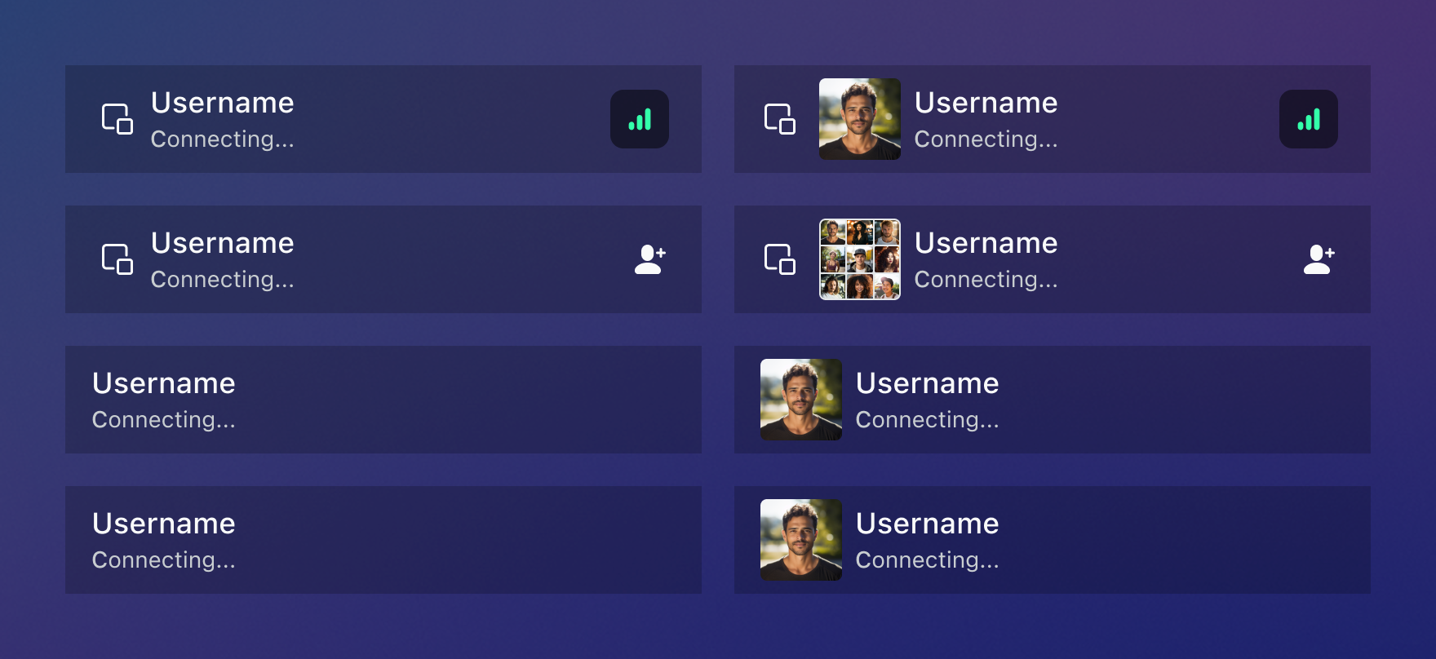
Task: Click Connecting... in the avatar-less add-user card
Action: 222,280
